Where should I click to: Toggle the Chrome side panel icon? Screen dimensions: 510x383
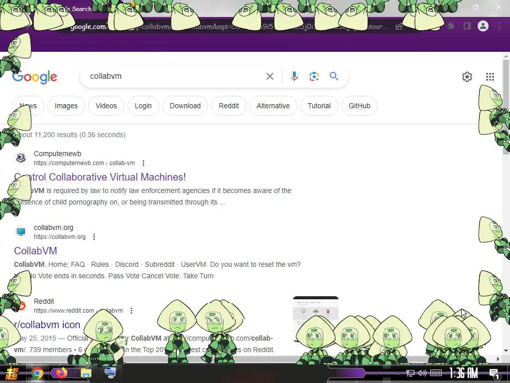tap(467, 26)
